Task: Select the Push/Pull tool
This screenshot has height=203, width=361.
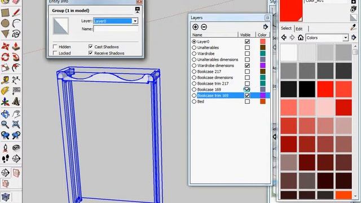Action: 16,46
